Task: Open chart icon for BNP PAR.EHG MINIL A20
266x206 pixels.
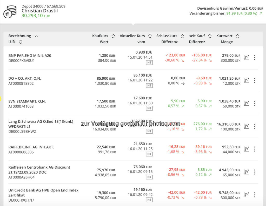Action: (246, 57)
